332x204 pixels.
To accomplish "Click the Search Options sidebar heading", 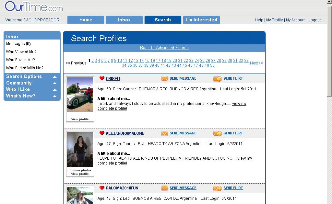I will (24, 76).
